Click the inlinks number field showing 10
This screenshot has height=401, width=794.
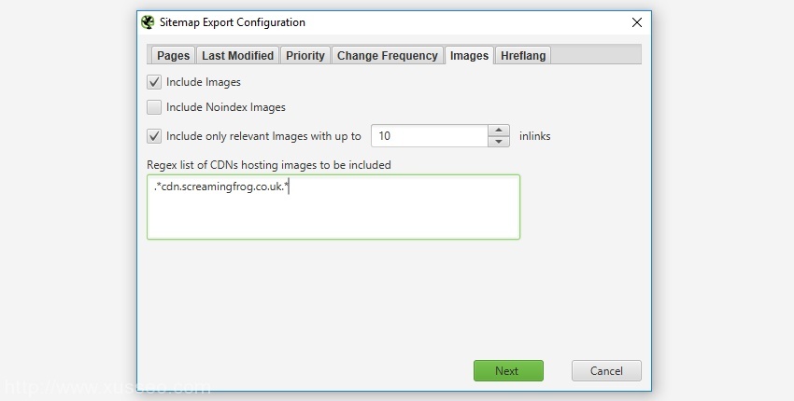430,136
